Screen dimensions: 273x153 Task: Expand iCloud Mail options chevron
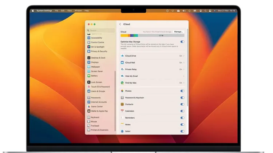184,63
